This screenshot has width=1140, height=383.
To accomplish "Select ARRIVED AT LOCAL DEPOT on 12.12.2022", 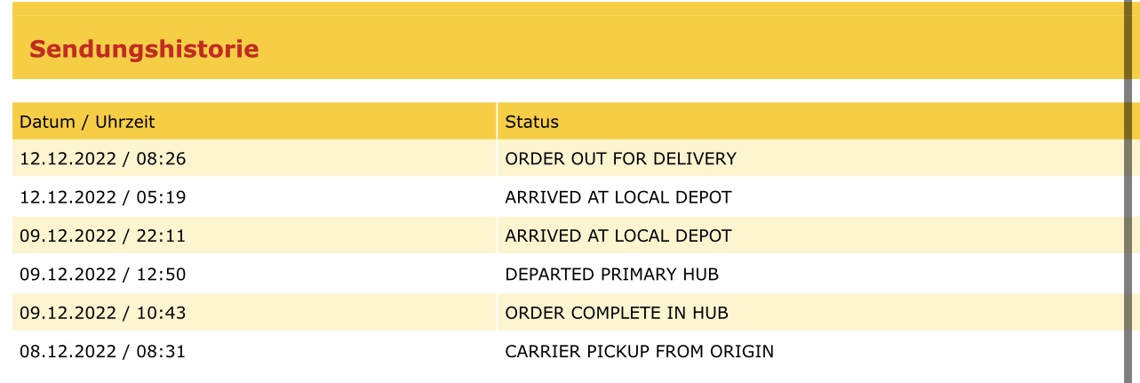I will [618, 197].
